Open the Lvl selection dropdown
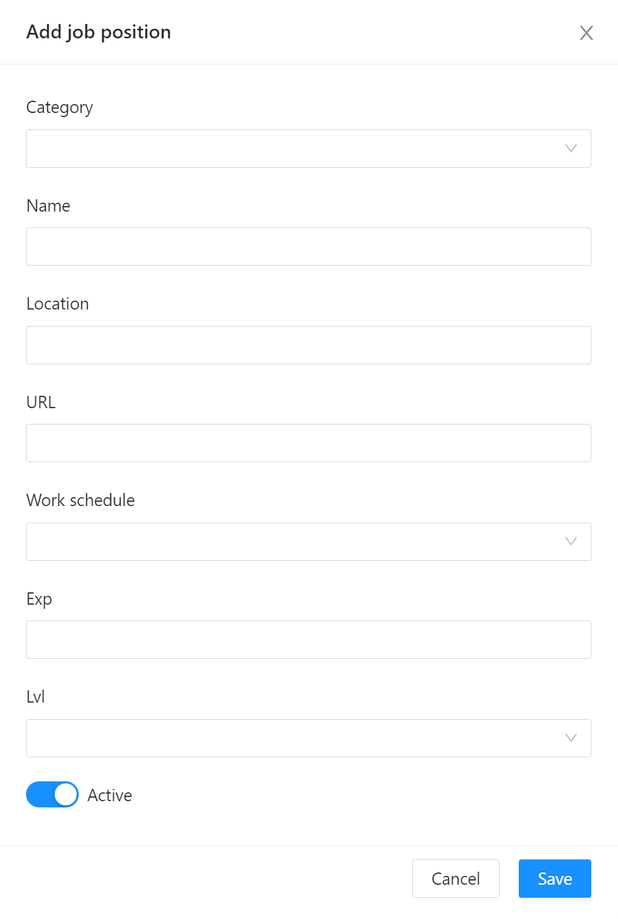This screenshot has height=919, width=618. point(308,738)
